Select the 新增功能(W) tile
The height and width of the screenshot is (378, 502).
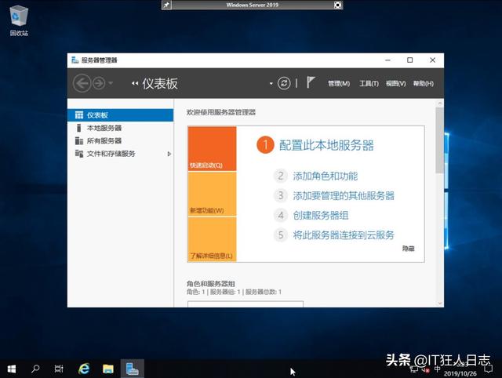tap(212, 194)
